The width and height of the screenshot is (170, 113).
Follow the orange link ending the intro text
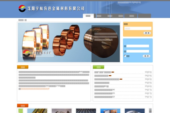tap(35, 89)
